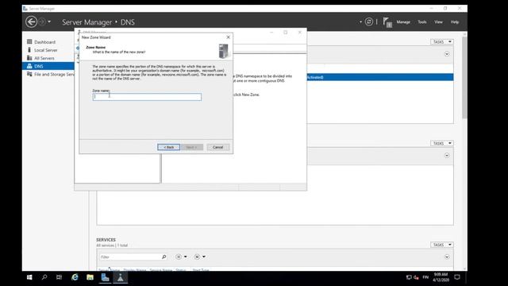Open the TASKS dropdown in the Services section

tap(441, 245)
